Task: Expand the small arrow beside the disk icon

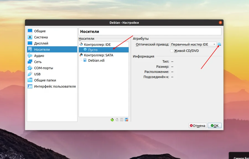Action: (x=221, y=45)
